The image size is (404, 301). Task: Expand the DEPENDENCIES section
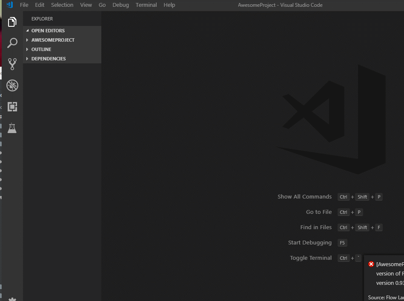point(62,59)
